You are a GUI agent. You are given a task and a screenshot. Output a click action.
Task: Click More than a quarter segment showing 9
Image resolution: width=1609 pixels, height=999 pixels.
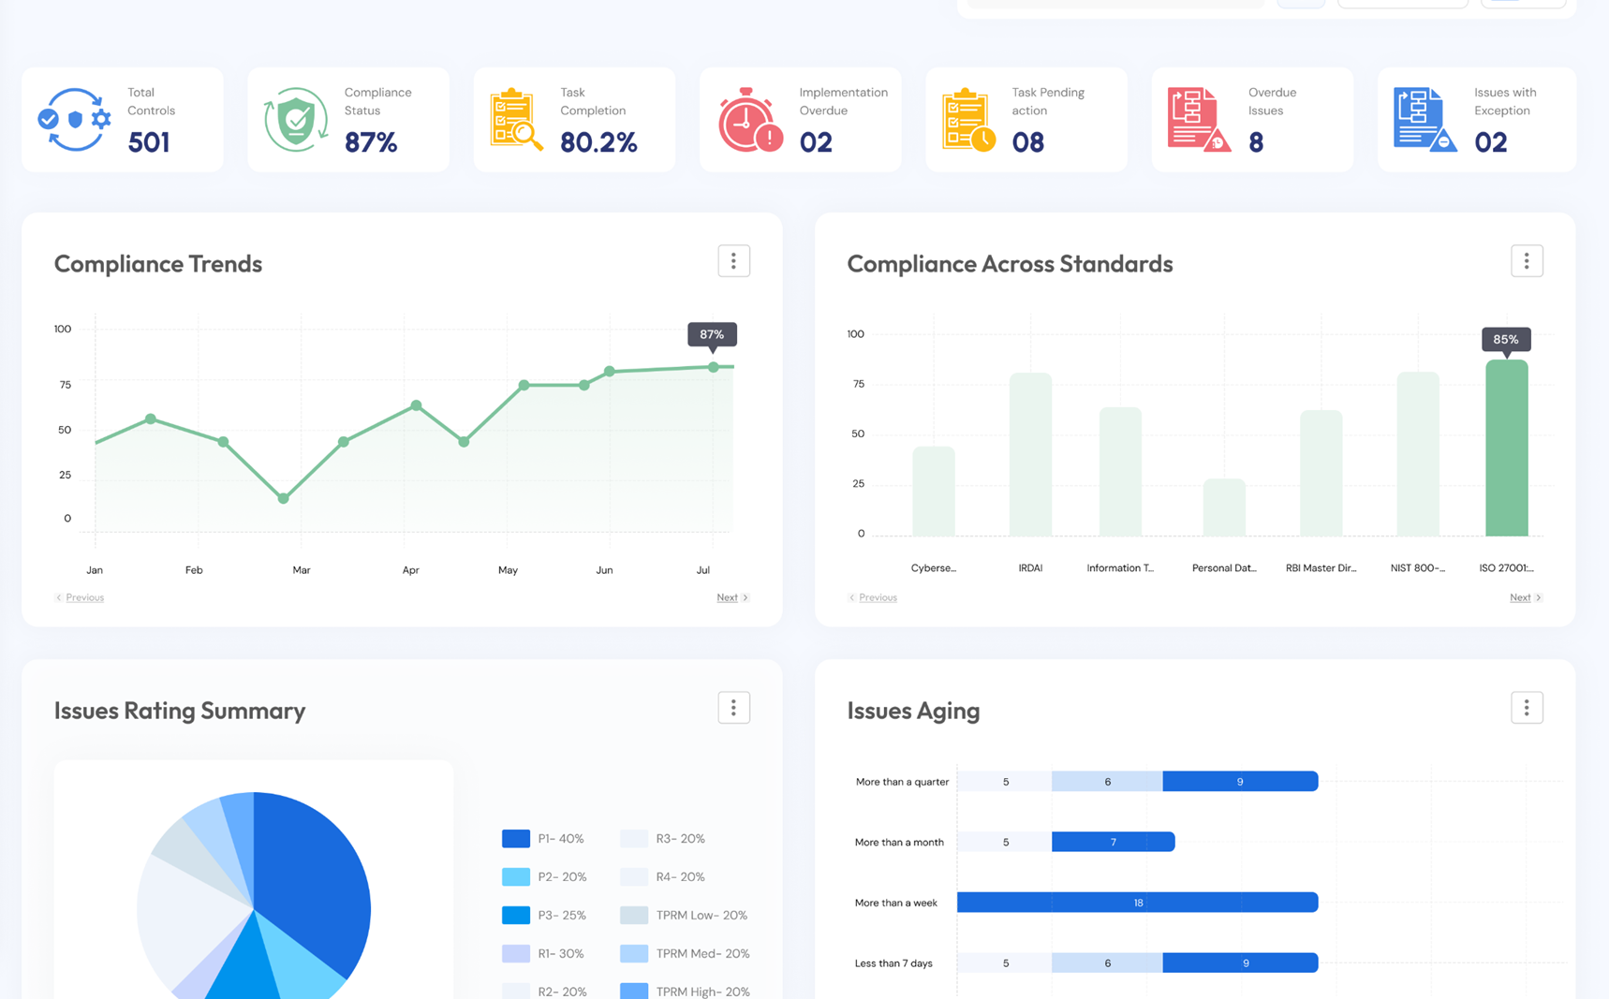click(x=1240, y=781)
